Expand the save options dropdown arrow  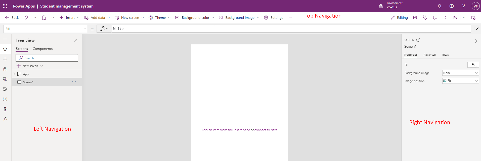(x=464, y=18)
